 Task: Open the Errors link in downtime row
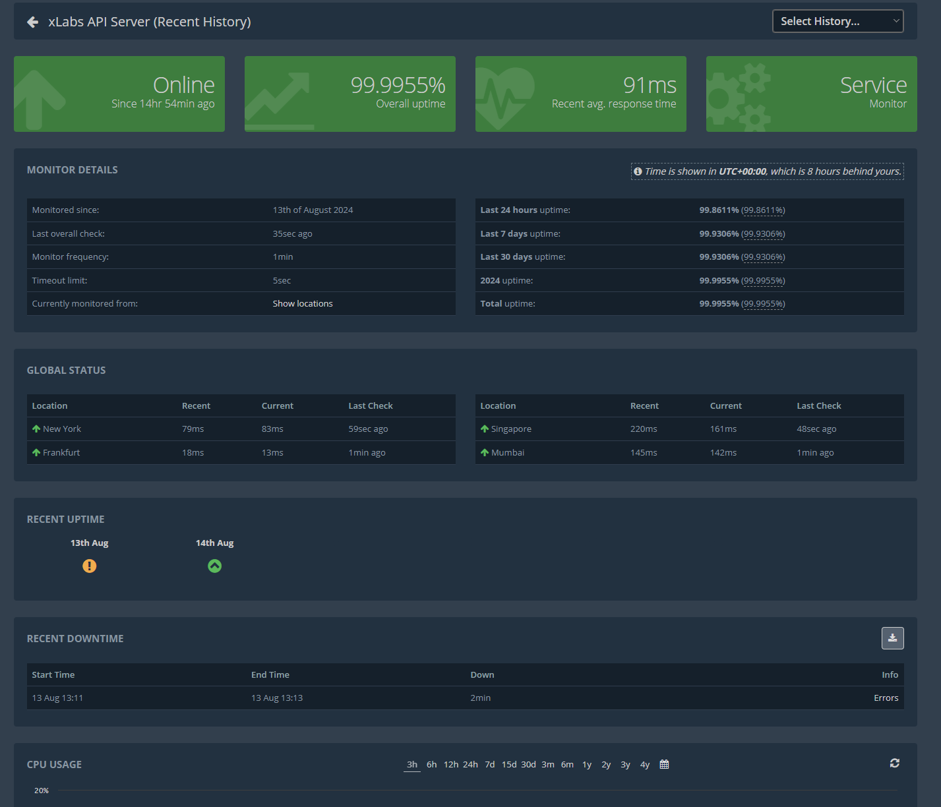click(x=886, y=698)
